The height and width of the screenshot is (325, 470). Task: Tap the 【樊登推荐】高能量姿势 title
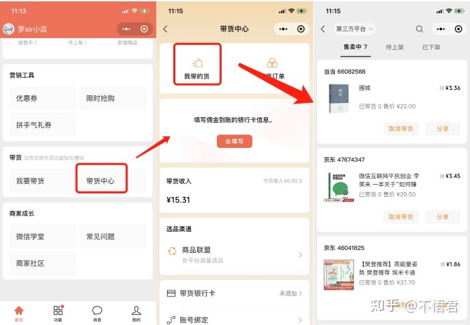(x=388, y=268)
